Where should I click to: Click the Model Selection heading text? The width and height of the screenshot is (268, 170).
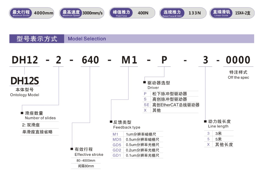[x=87, y=39]
